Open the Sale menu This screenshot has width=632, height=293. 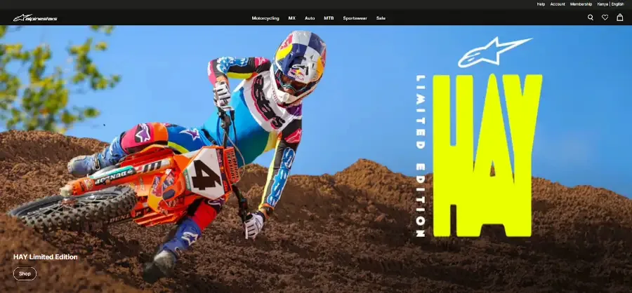381,18
